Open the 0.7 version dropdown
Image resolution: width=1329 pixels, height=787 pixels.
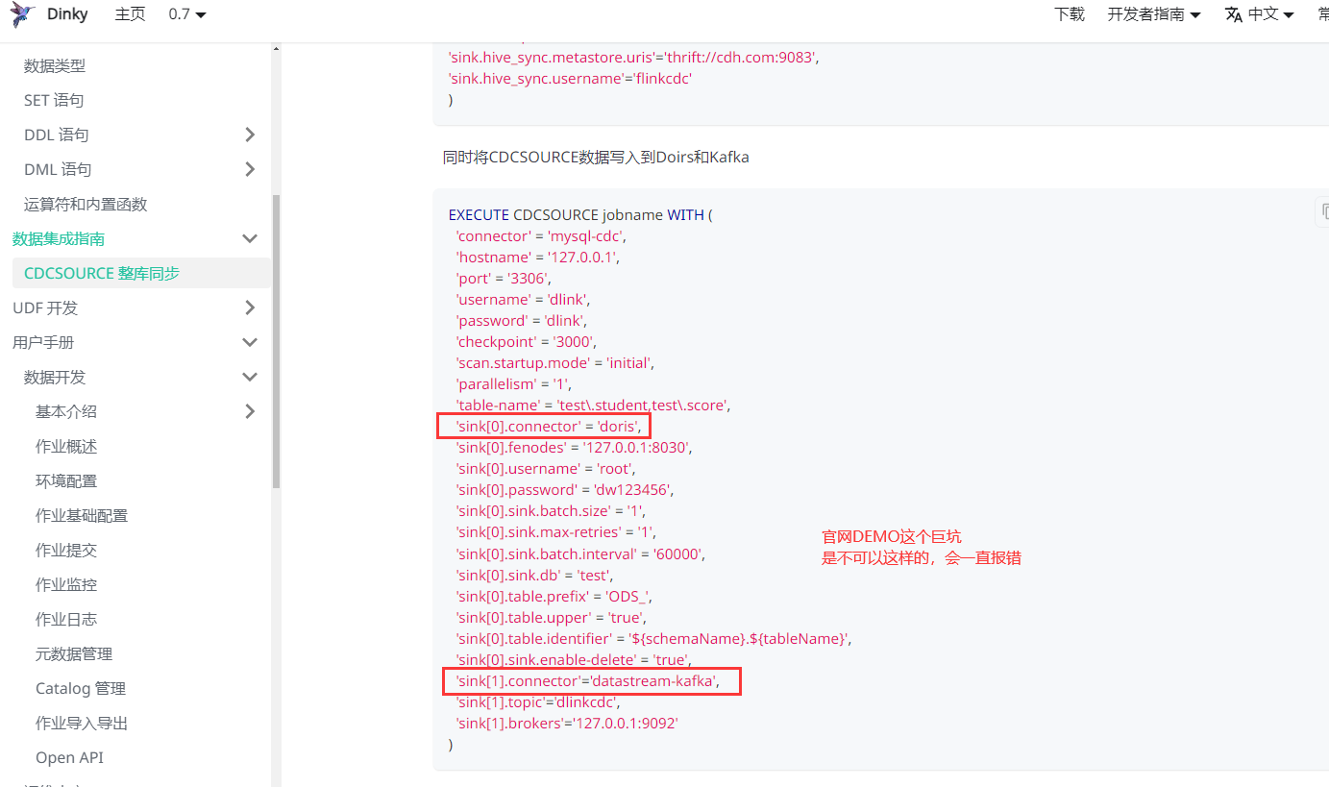click(187, 14)
